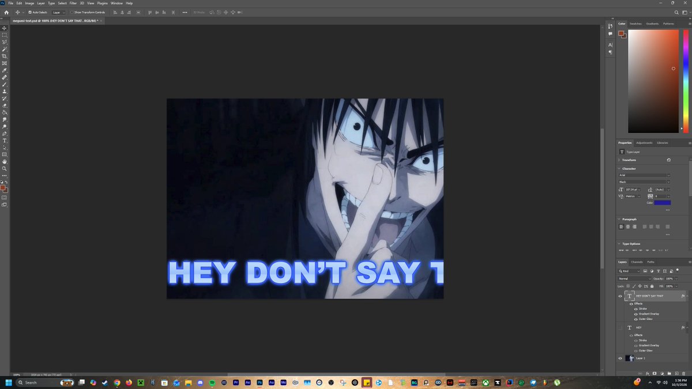Click the rainbow hue slider in Color panel
Viewport: 692px width, 389px height.
point(685,81)
